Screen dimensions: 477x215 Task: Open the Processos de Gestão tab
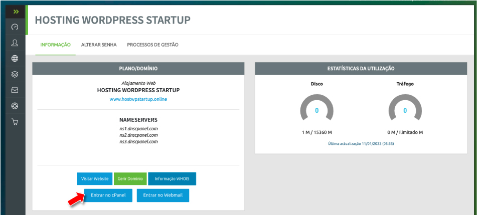pos(152,45)
